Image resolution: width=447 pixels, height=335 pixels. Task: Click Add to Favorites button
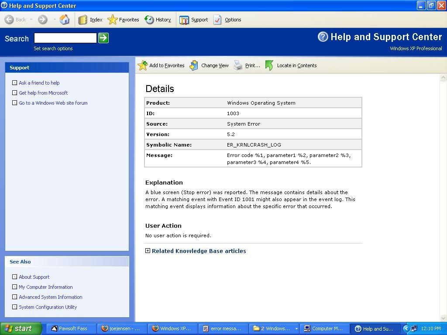pos(143,65)
